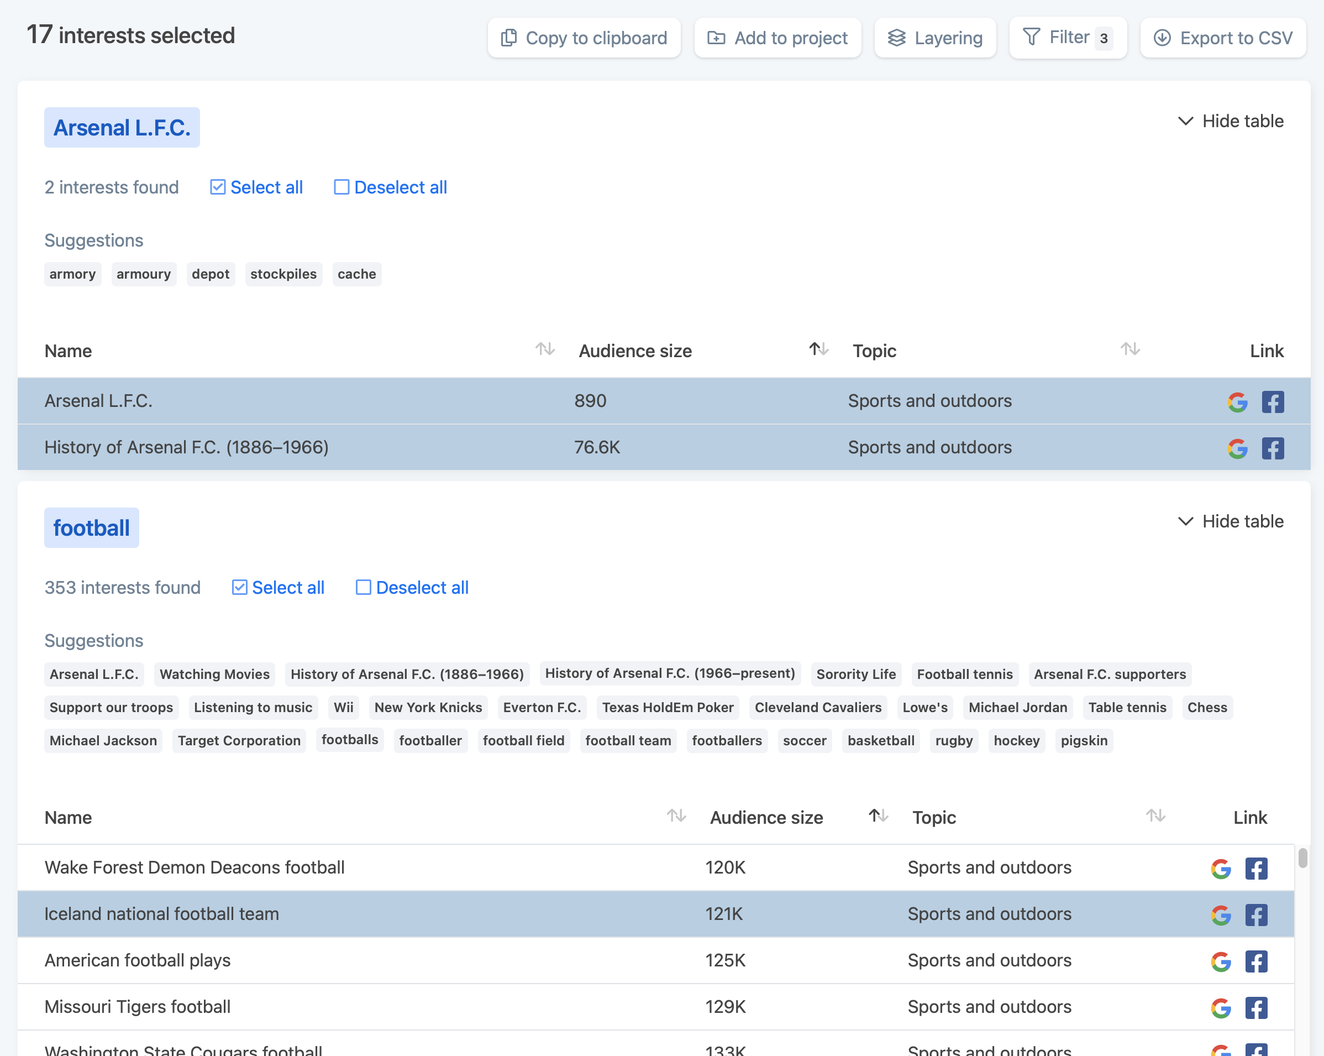
Task: Toggle Deselect all for Arsenal L.F.C. table
Action: click(390, 186)
